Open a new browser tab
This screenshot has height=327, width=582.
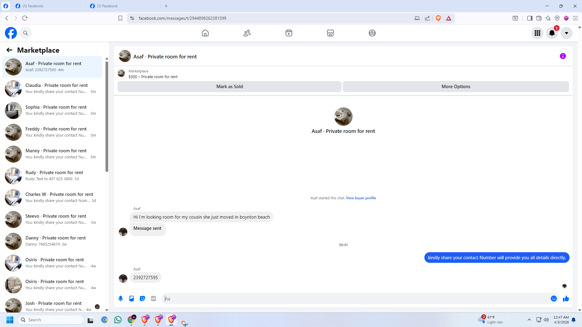click(x=166, y=6)
